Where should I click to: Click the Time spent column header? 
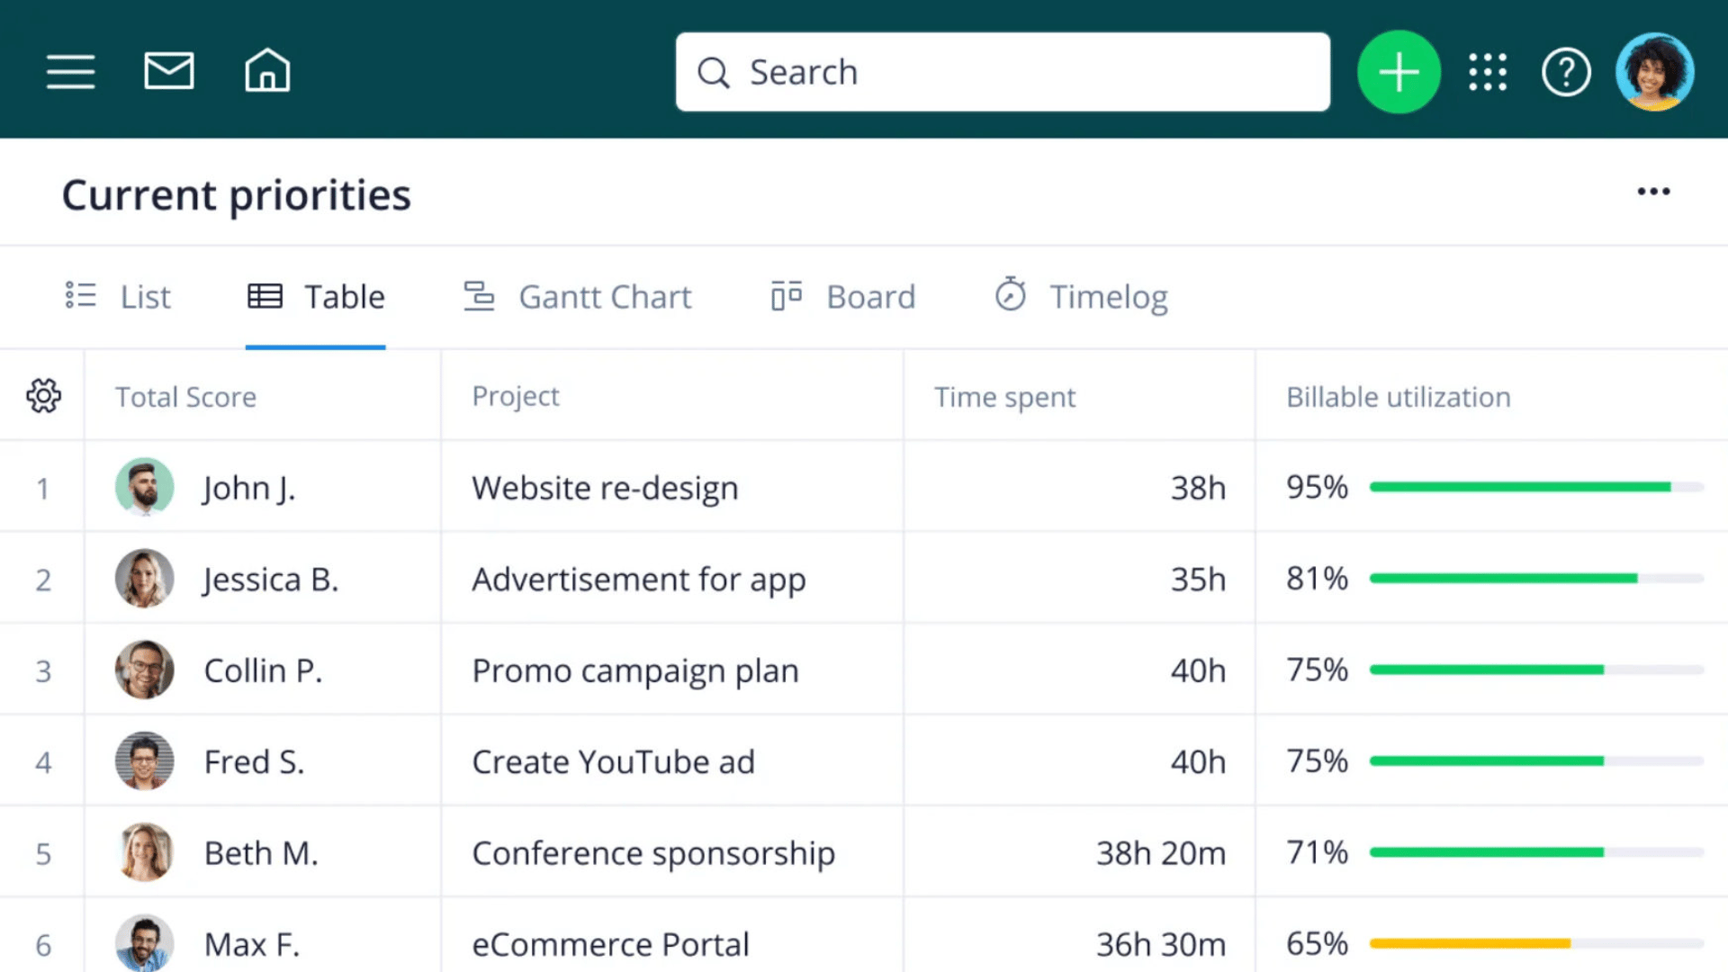tap(1004, 397)
